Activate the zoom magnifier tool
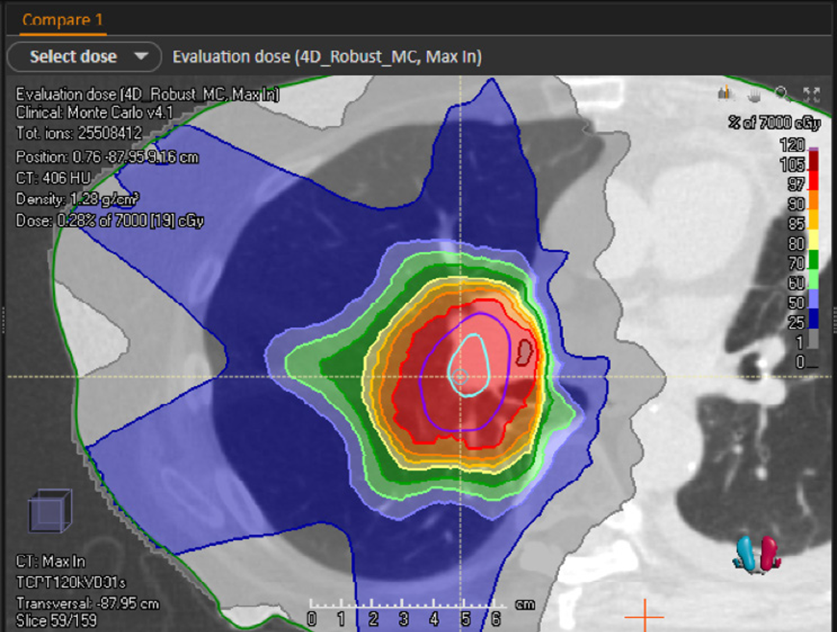The height and width of the screenshot is (632, 837). click(782, 93)
